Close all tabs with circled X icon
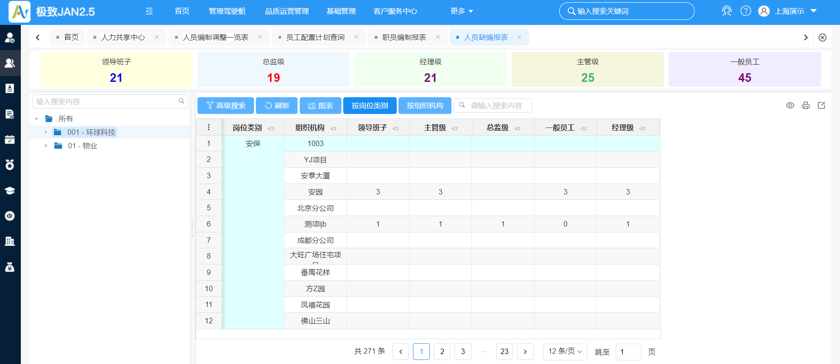840x364 pixels. tap(822, 38)
